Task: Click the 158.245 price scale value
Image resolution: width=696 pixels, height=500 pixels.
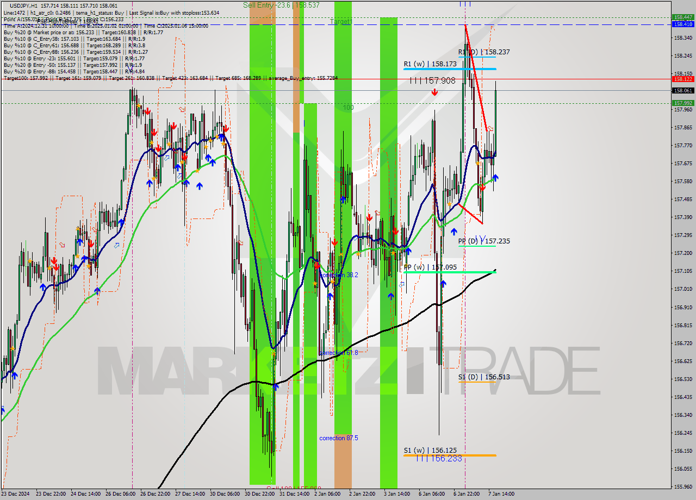Action: [x=683, y=56]
